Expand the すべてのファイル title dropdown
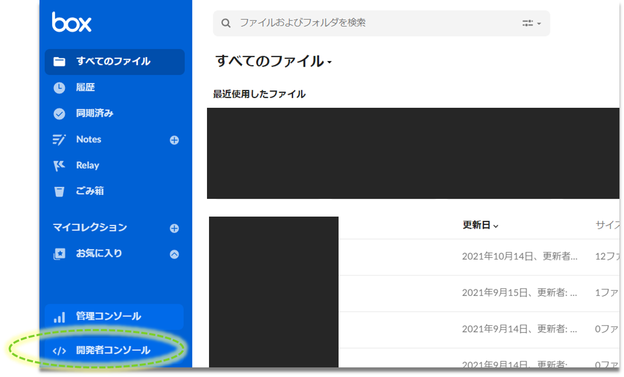 click(x=329, y=63)
